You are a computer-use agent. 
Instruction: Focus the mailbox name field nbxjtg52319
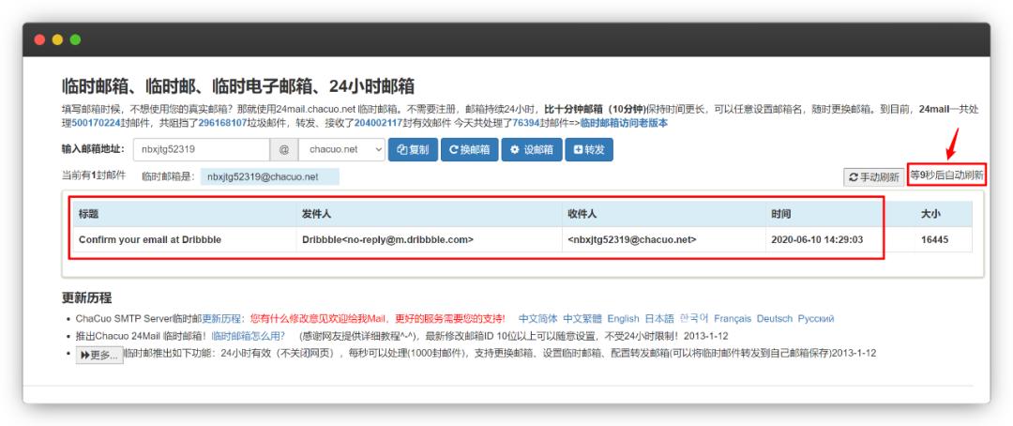click(x=202, y=149)
